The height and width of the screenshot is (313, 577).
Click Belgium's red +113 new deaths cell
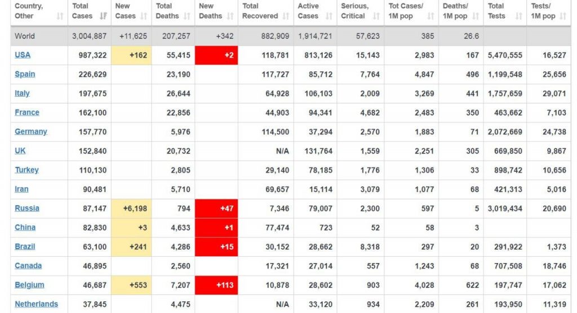(216, 285)
